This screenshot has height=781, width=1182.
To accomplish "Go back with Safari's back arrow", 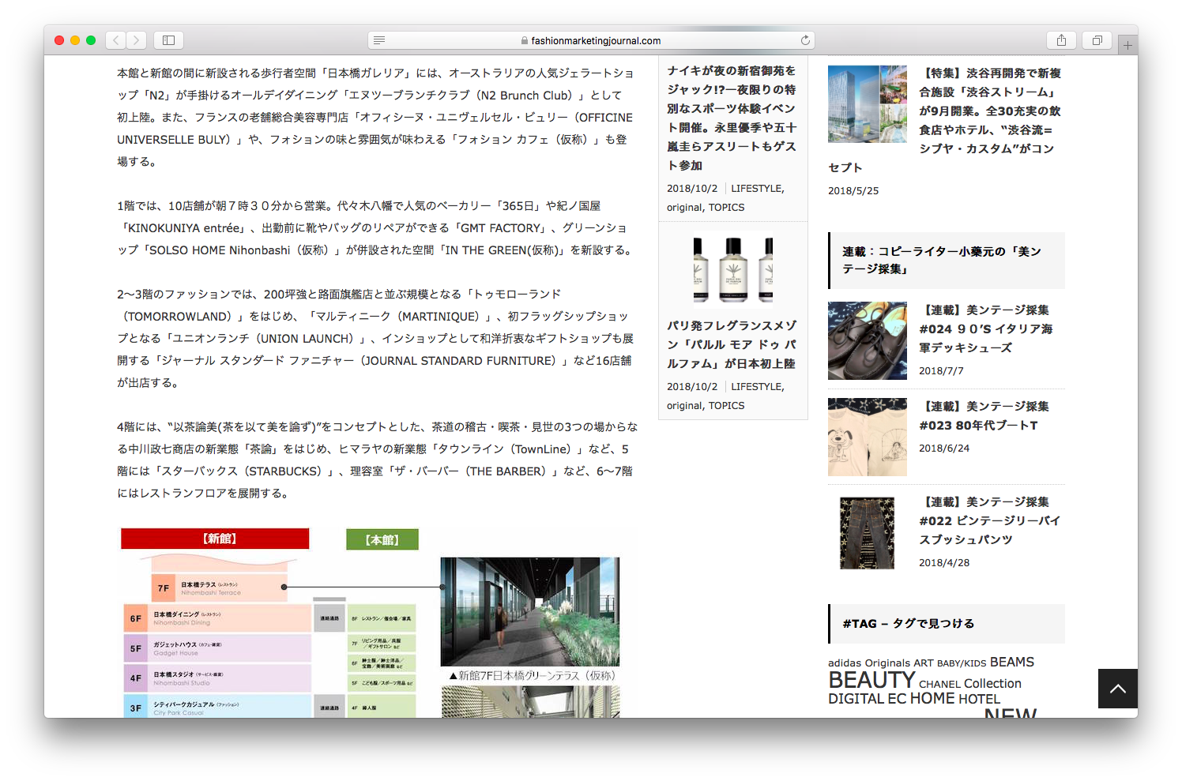I will pyautogui.click(x=116, y=40).
